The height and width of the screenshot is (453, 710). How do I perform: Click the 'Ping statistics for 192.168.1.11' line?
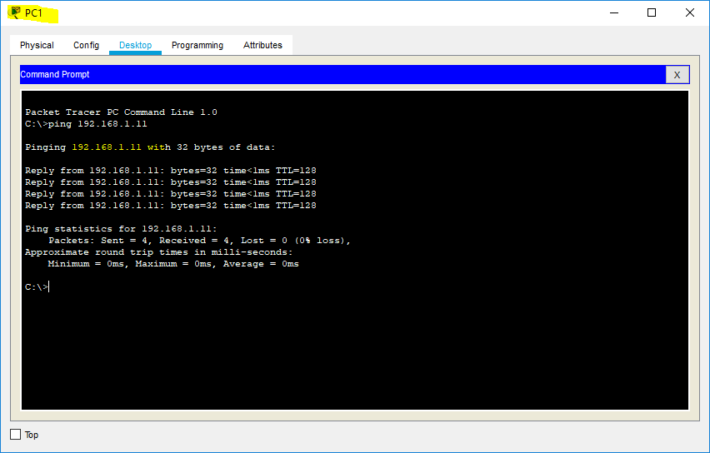(121, 229)
